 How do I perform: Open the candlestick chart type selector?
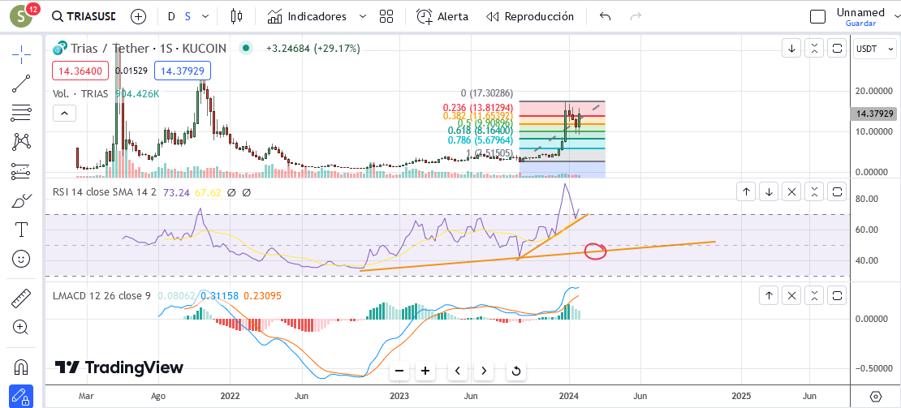click(236, 16)
